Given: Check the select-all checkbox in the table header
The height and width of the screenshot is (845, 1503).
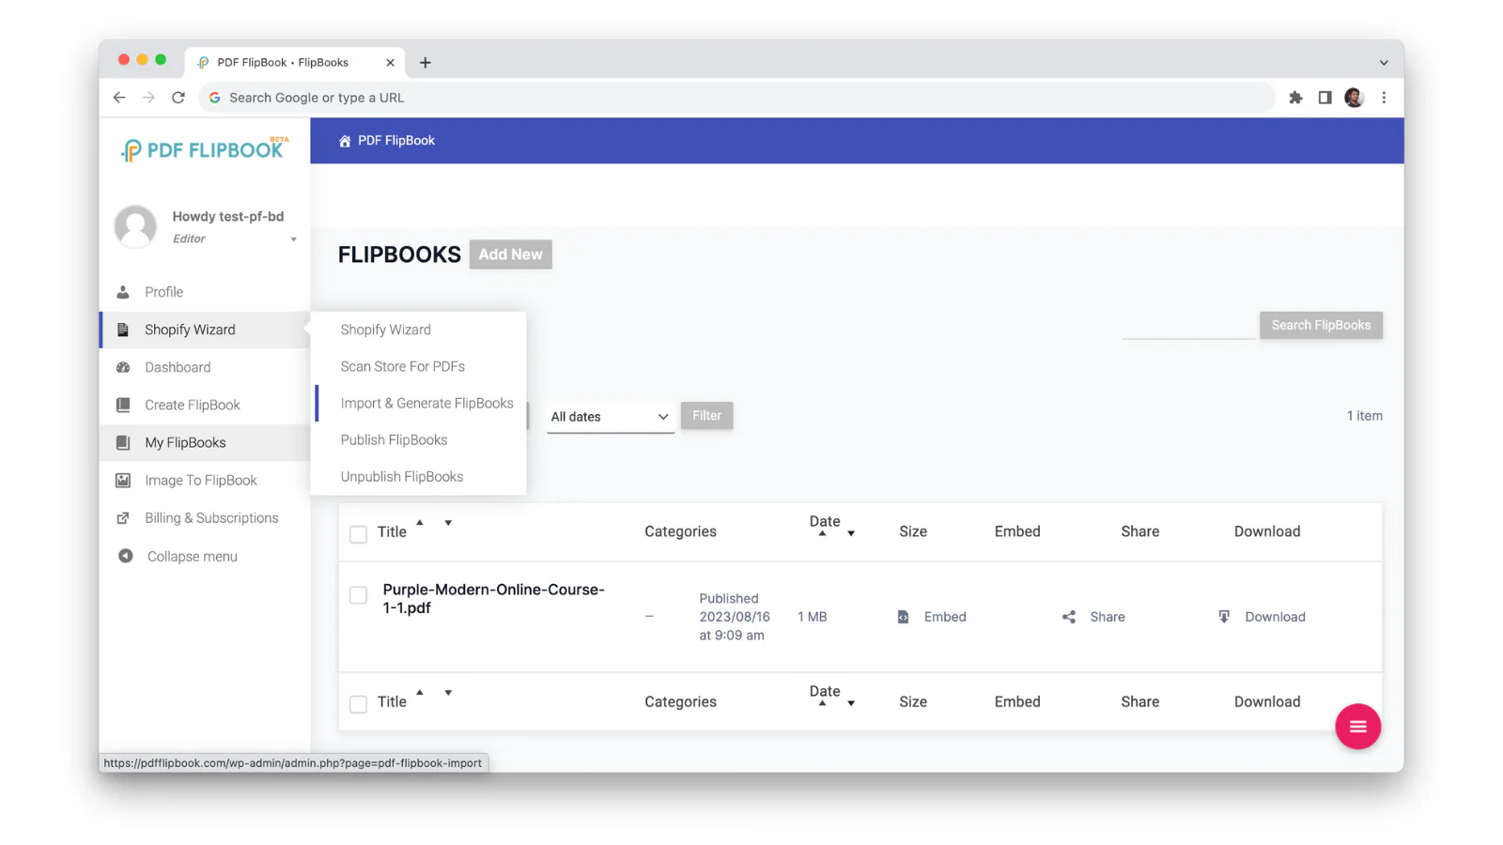Looking at the screenshot, I should point(358,532).
